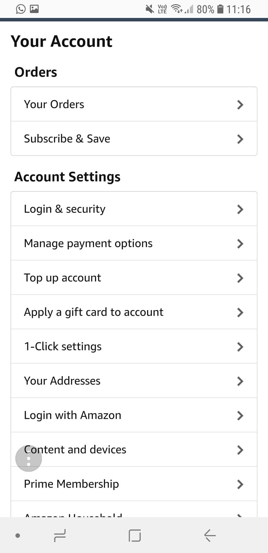Tap the gallery image notification icon

coord(34,9)
